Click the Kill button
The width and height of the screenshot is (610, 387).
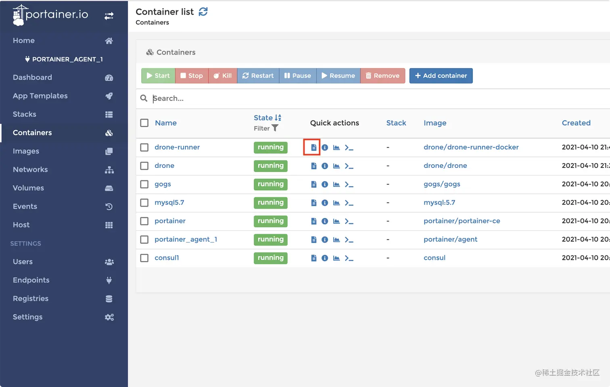223,75
